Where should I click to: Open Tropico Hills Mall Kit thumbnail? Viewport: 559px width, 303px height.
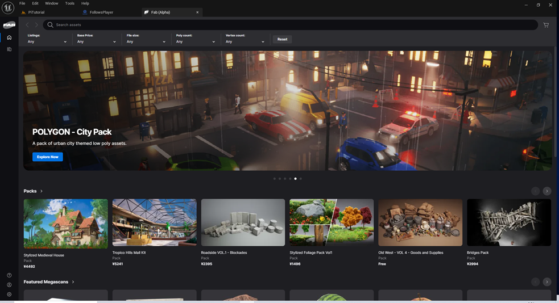pyautogui.click(x=154, y=222)
